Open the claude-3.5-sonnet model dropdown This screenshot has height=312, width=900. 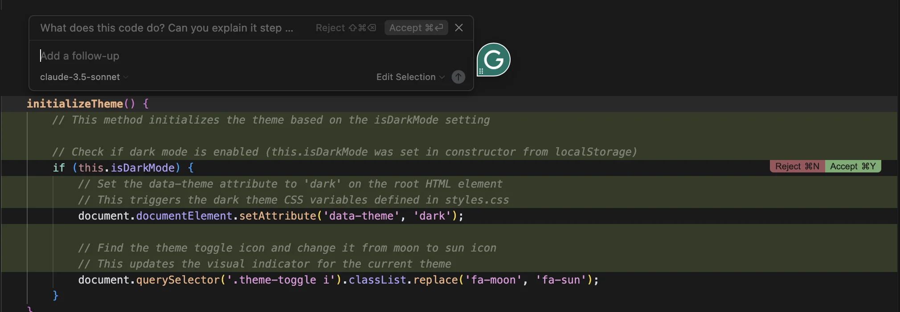click(84, 77)
